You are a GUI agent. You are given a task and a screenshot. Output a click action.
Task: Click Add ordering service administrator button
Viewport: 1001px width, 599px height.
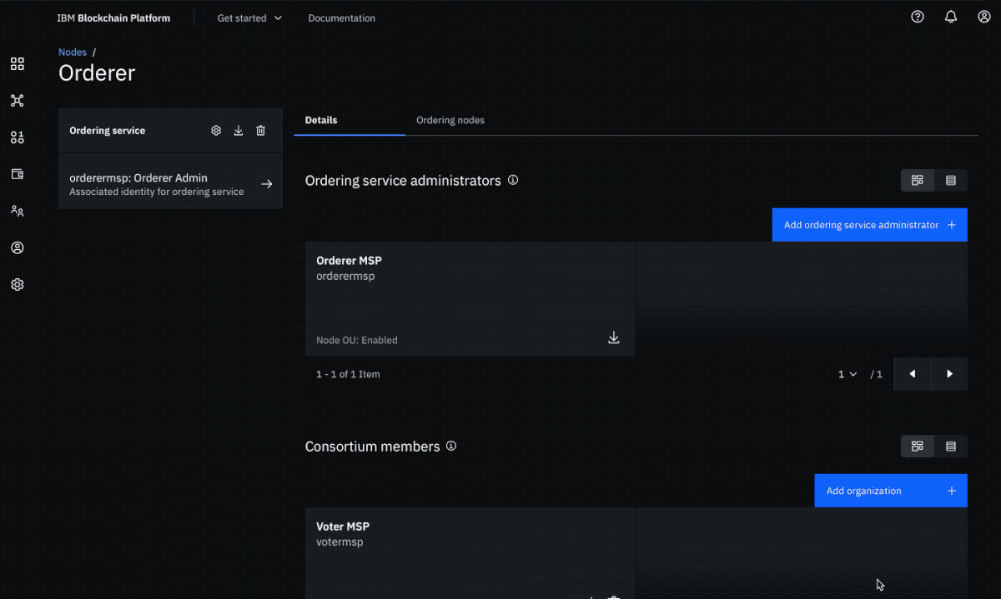870,225
